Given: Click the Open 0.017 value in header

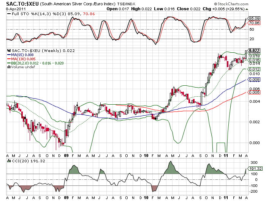Looking at the screenshot, I should click(x=118, y=9).
